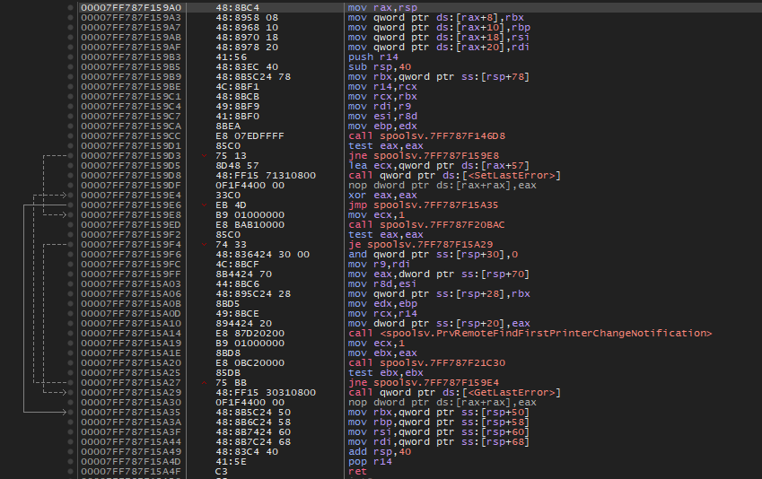Select the ret instruction
This screenshot has width=762, height=479.
click(358, 472)
